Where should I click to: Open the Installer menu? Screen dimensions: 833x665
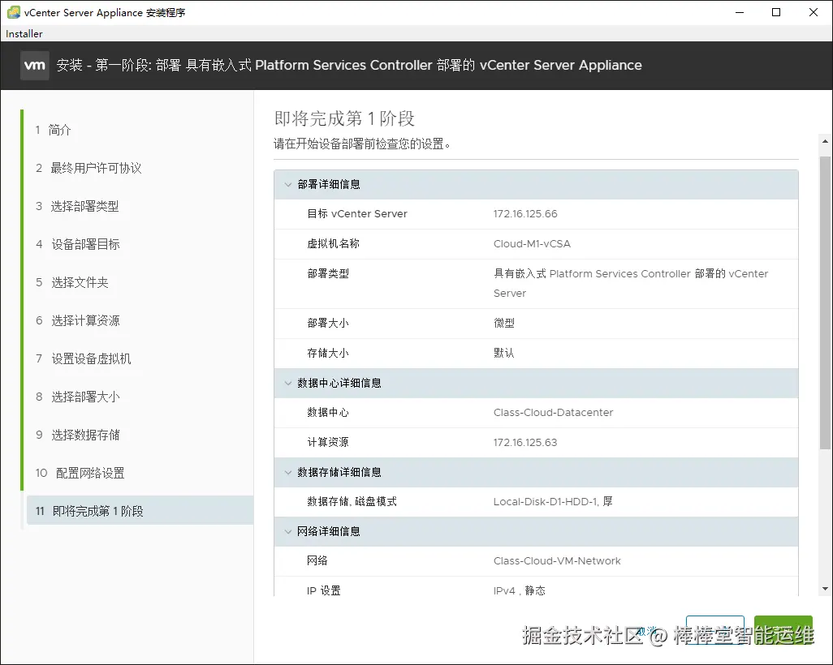(24, 33)
